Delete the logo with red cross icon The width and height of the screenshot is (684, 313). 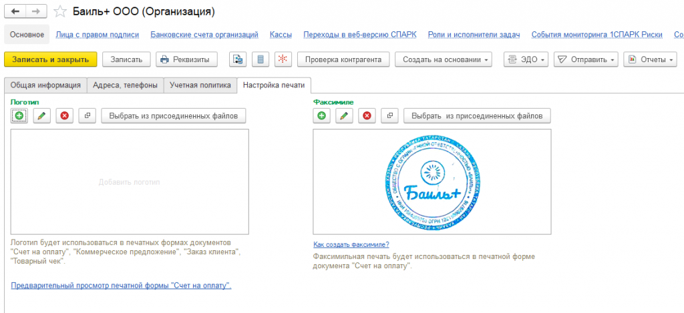pyautogui.click(x=65, y=116)
